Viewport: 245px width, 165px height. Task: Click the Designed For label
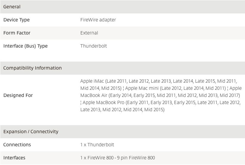[18, 95]
